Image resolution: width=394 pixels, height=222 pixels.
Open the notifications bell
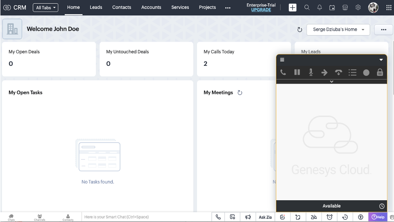pos(320,8)
